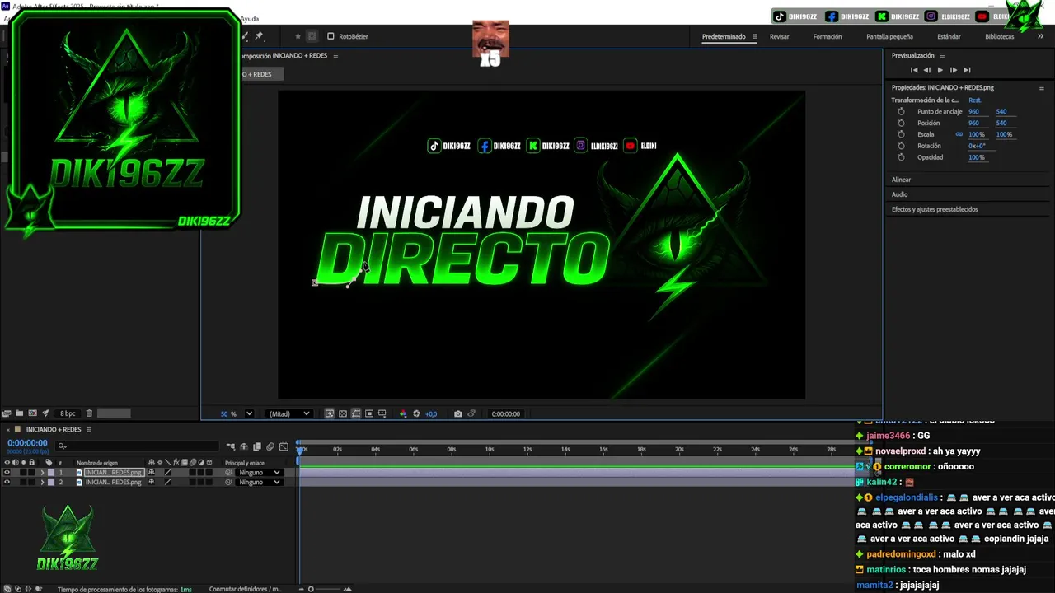This screenshot has height=593, width=1055.
Task: Click the Opacidad value 100%
Action: tap(976, 157)
